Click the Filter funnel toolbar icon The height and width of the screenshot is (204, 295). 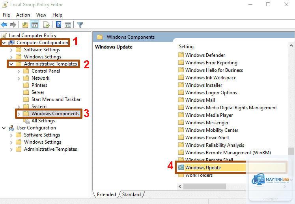(x=80, y=24)
